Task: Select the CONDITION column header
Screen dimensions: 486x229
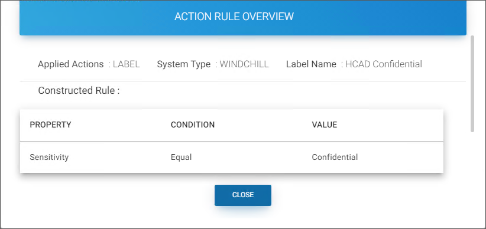Action: tap(193, 125)
